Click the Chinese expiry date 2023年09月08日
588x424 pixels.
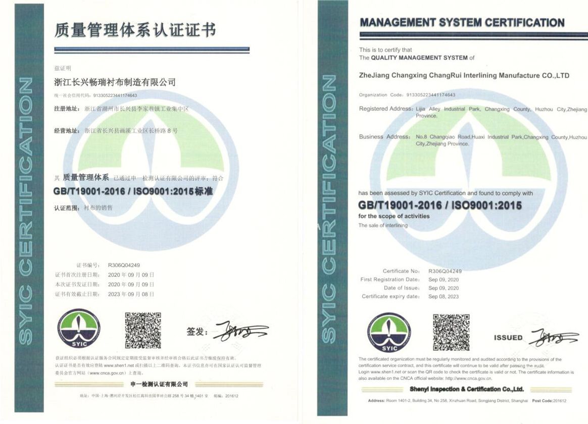pyautogui.click(x=131, y=294)
